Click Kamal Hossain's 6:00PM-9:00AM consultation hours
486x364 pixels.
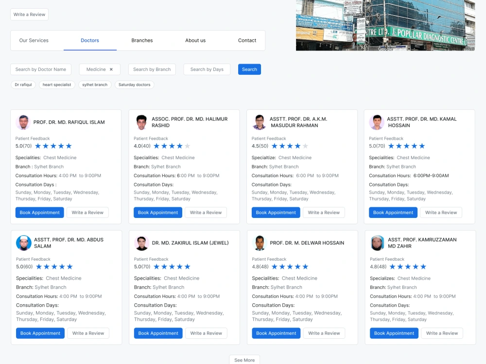(431, 176)
